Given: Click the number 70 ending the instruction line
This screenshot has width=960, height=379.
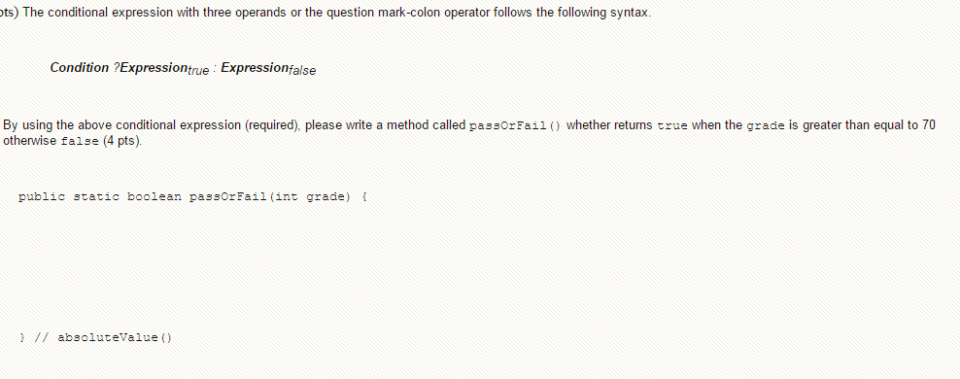Looking at the screenshot, I should click(x=929, y=125).
